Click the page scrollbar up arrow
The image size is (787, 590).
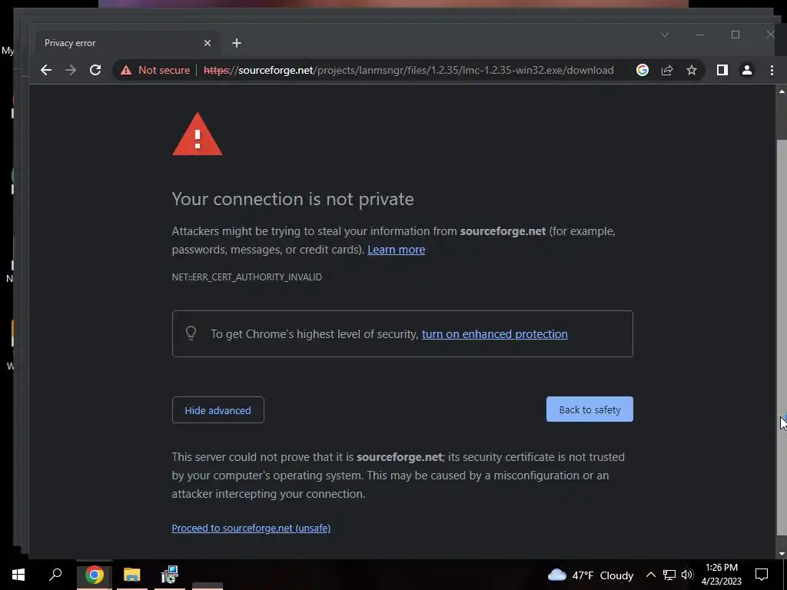click(x=782, y=91)
